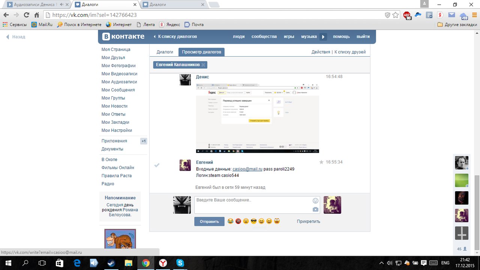Open the Почта bookmark
Image resolution: width=480 pixels, height=270 pixels.
(x=194, y=24)
